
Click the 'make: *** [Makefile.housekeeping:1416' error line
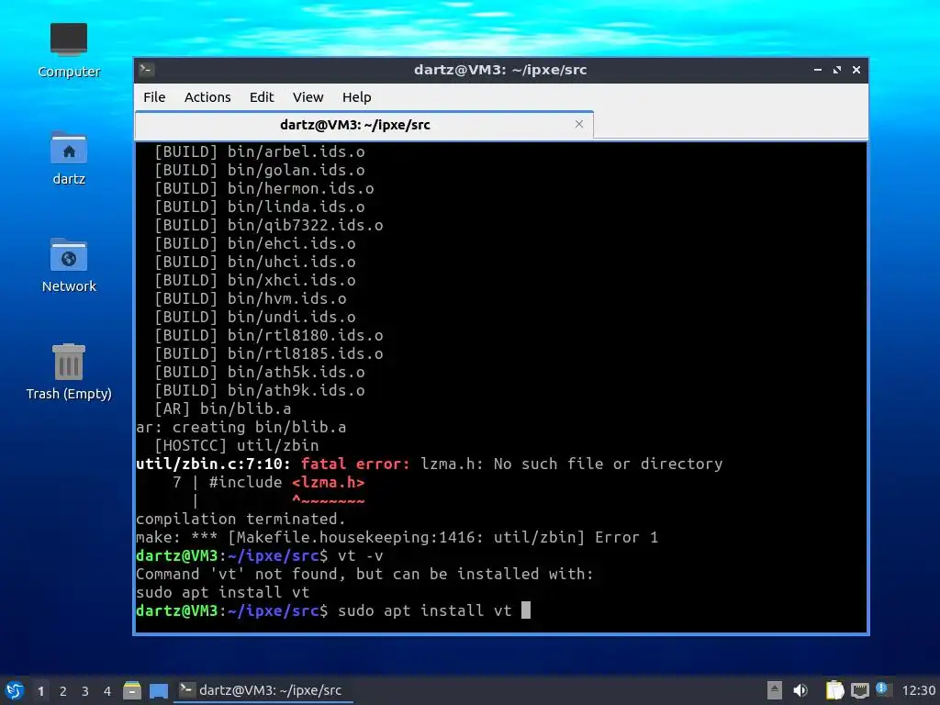pos(397,537)
